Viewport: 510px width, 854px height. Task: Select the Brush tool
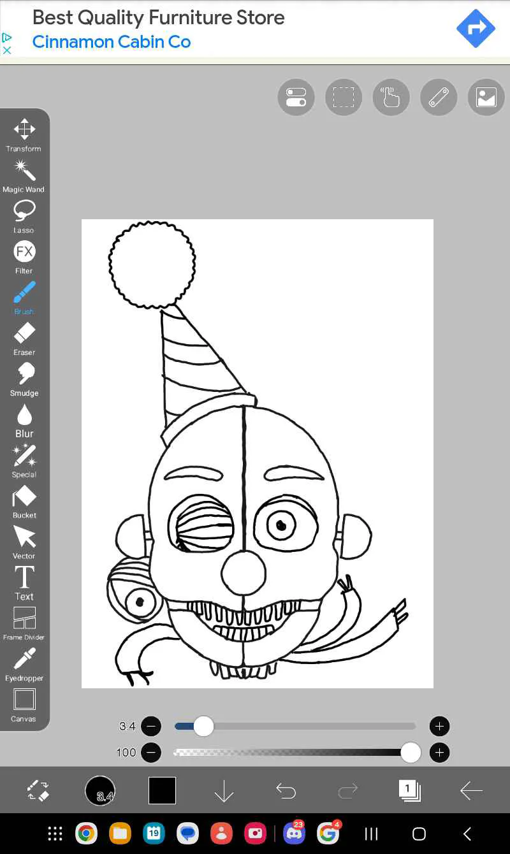point(24,298)
